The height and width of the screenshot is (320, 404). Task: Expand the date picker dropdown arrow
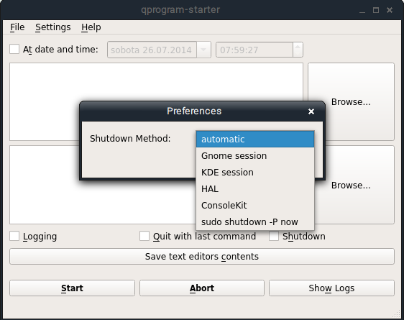203,50
